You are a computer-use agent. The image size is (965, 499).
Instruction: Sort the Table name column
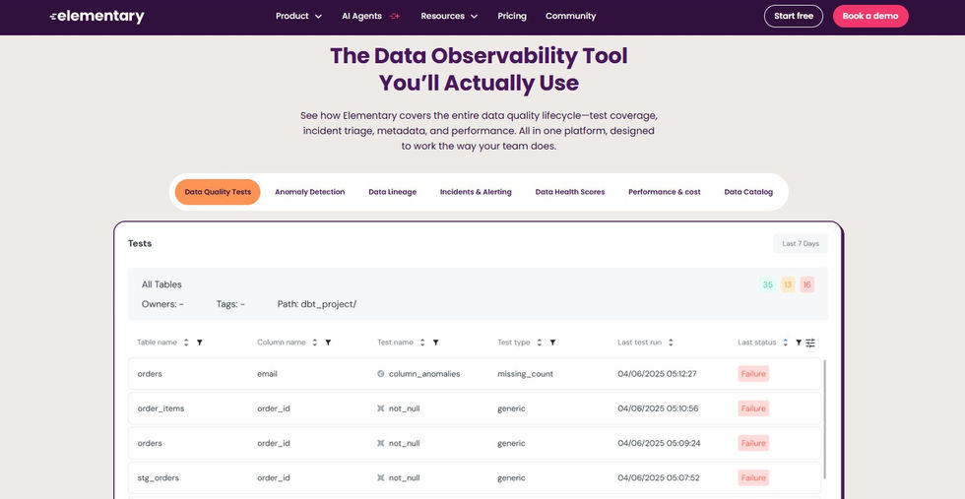(x=186, y=343)
